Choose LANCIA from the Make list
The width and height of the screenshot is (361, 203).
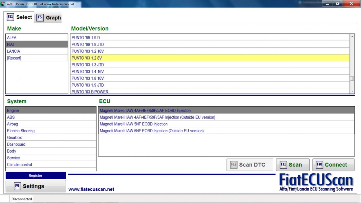pos(14,51)
